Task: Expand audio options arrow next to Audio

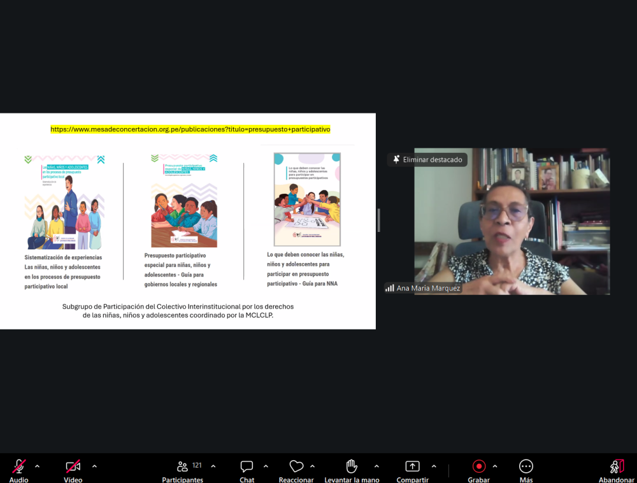Action: [x=37, y=466]
